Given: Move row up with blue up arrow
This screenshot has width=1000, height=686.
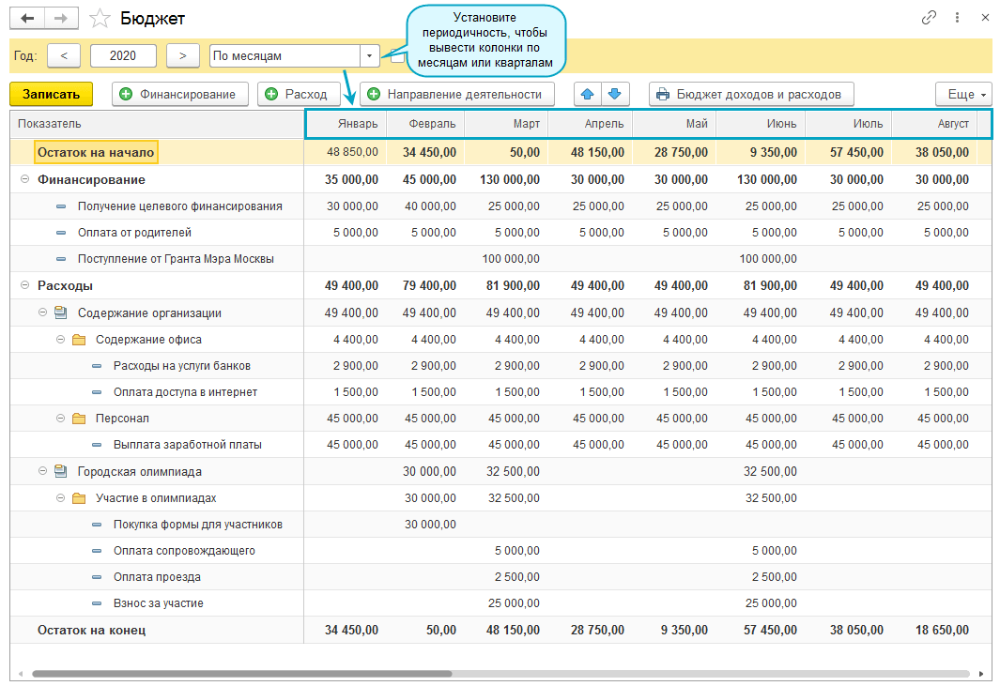Looking at the screenshot, I should pyautogui.click(x=587, y=94).
